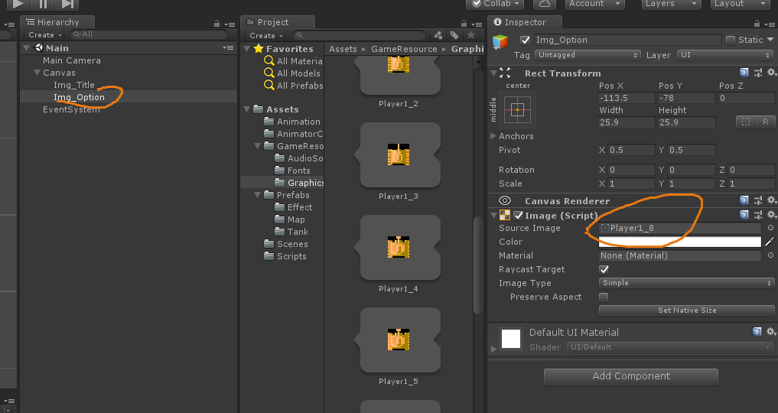
Task: Open the Layers dropdown
Action: (x=672, y=4)
